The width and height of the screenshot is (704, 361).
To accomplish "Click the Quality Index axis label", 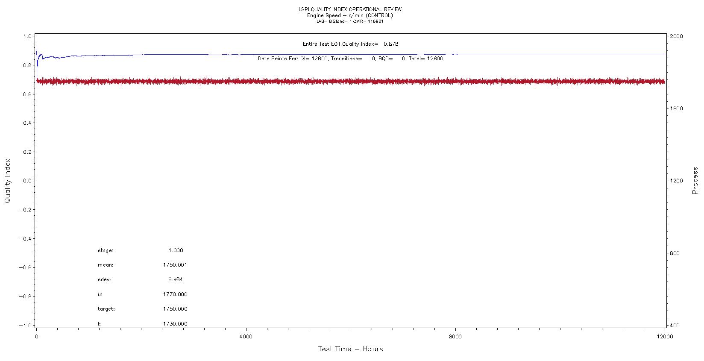I will pos(7,181).
